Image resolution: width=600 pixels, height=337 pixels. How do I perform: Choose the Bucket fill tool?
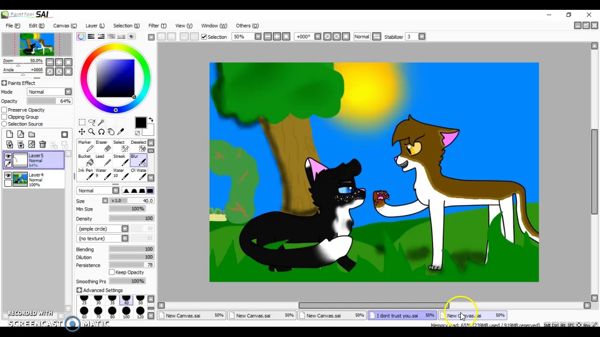tap(85, 160)
